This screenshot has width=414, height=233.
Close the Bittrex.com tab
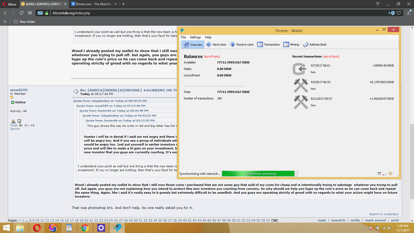[x=116, y=4]
